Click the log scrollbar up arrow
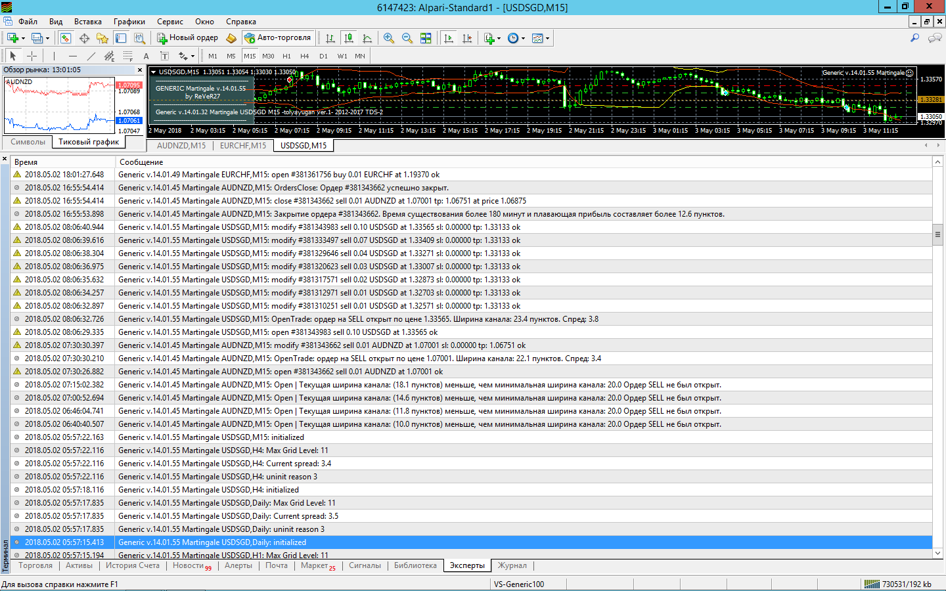946x591 pixels. 938,162
